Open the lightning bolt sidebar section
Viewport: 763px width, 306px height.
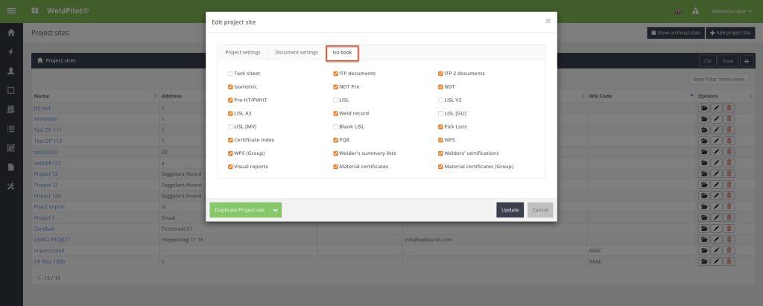click(11, 52)
